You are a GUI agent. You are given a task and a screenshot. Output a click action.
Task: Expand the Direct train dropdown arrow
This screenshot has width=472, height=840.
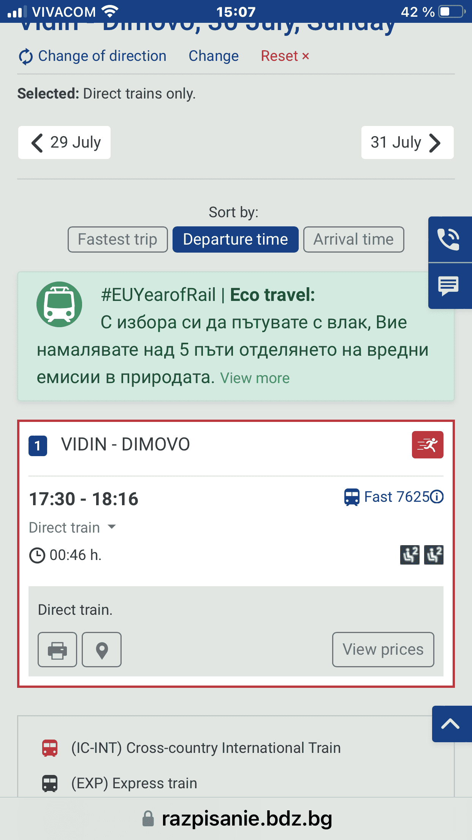click(112, 527)
